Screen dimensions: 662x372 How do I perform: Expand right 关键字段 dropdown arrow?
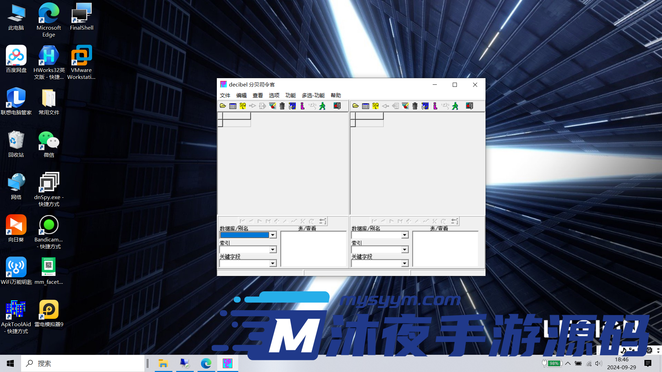coord(404,263)
